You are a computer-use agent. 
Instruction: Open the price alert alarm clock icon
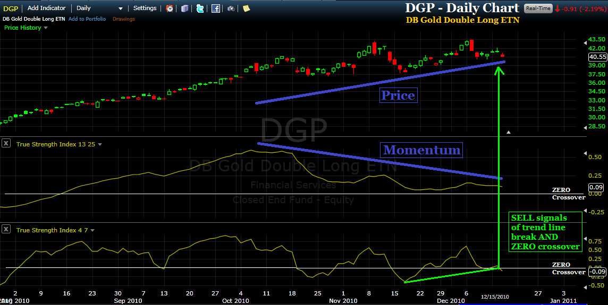point(170,8)
